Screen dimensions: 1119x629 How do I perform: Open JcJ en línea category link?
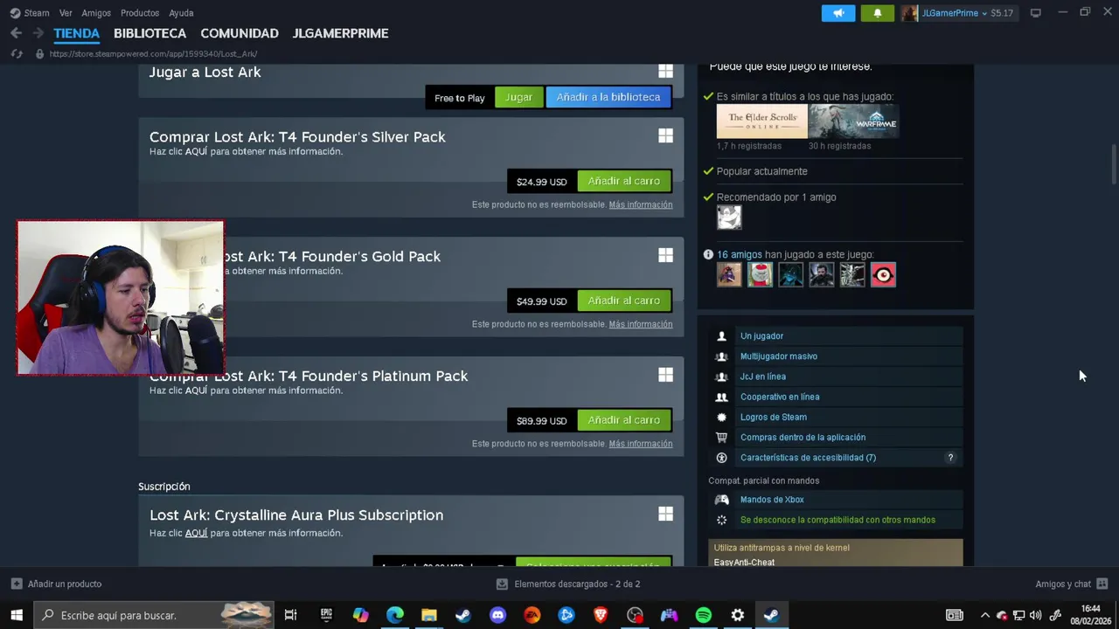pyautogui.click(x=763, y=377)
